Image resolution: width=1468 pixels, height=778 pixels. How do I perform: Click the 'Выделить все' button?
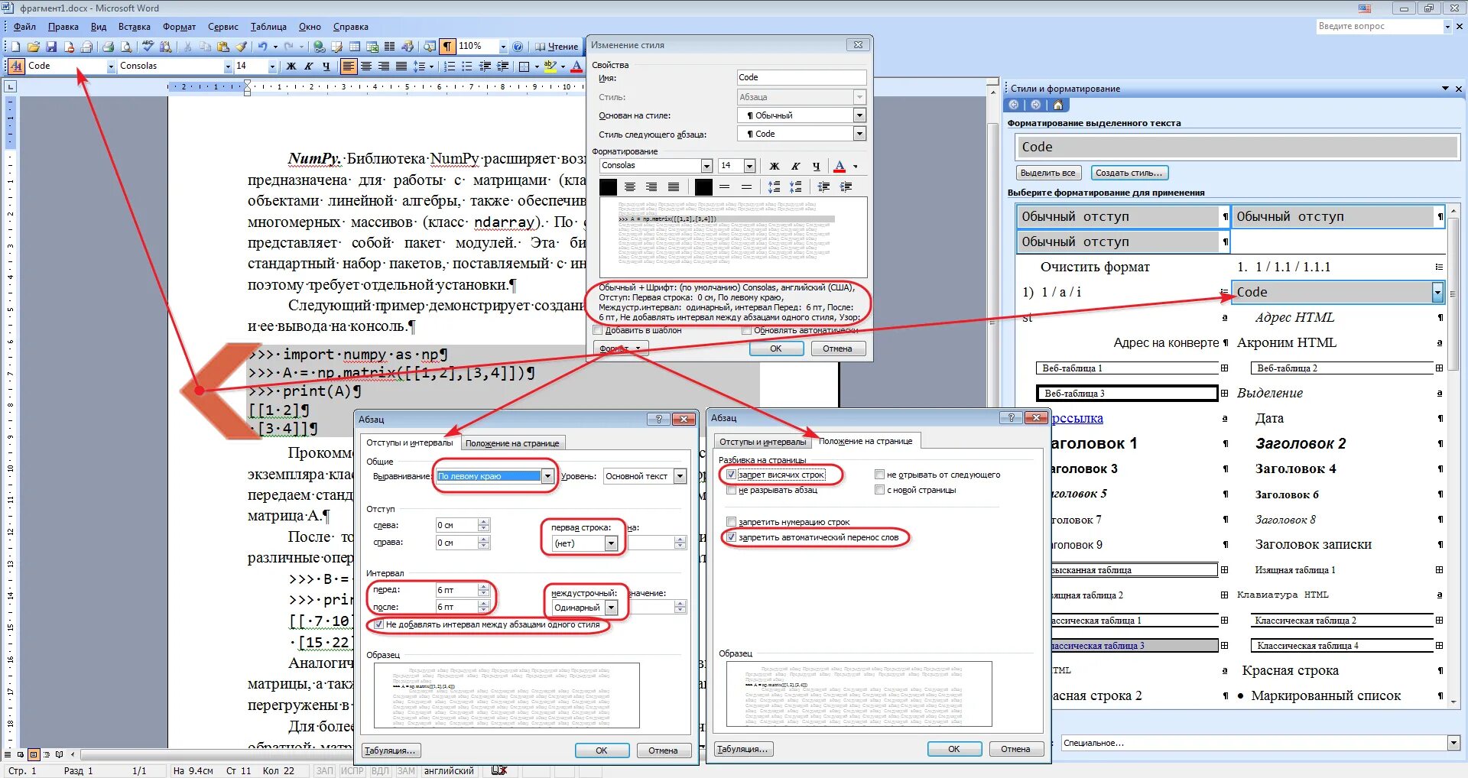[1047, 173]
